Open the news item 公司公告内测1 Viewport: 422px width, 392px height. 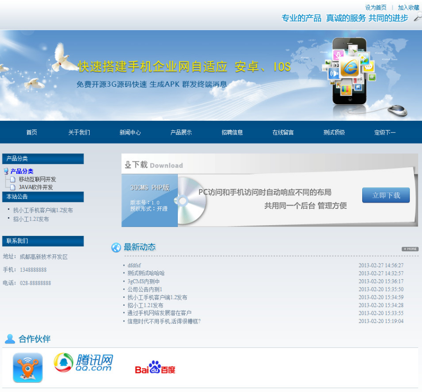click(145, 289)
